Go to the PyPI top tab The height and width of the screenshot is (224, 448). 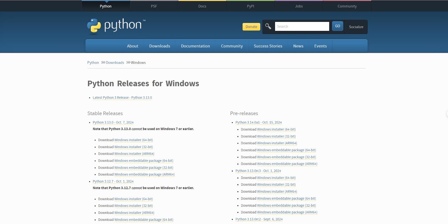251,6
